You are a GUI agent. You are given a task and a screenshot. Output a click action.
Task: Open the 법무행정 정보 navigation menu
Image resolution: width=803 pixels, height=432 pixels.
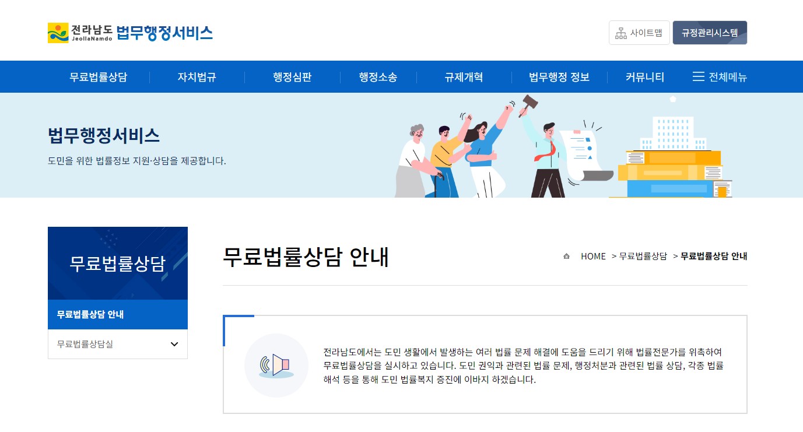(x=559, y=77)
